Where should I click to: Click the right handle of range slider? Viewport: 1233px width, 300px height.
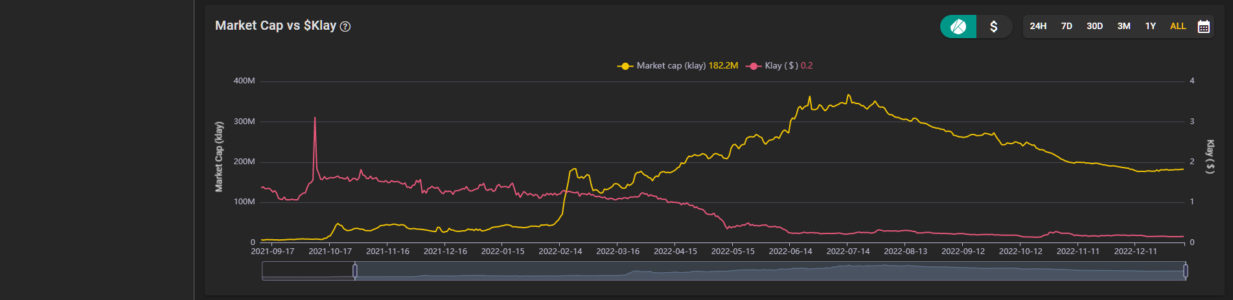(x=1185, y=271)
